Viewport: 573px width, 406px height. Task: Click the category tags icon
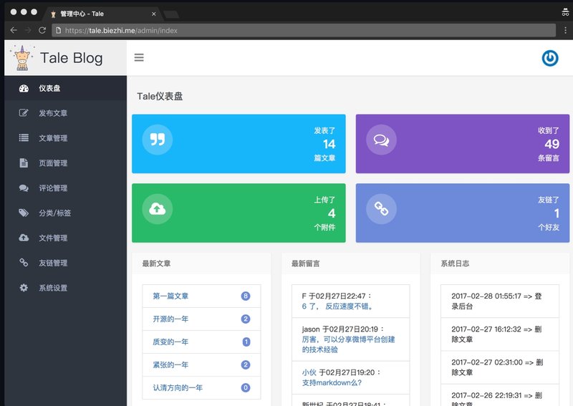click(x=24, y=213)
